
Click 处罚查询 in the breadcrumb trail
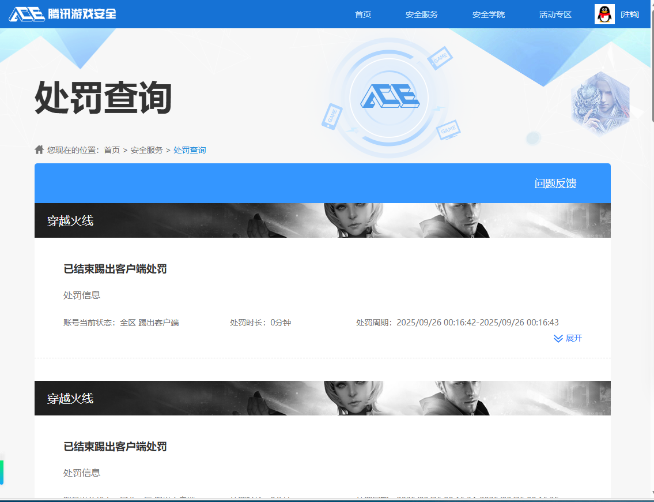(x=190, y=150)
